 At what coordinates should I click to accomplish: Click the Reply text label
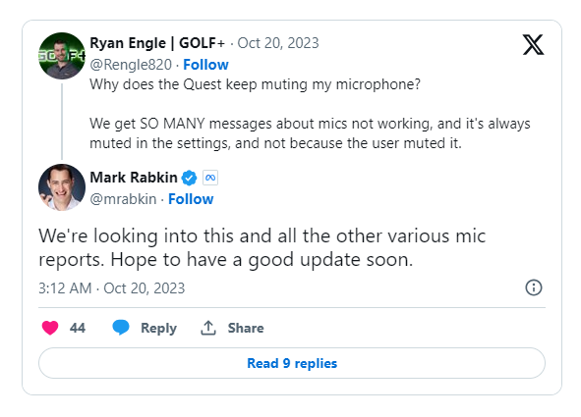(158, 329)
